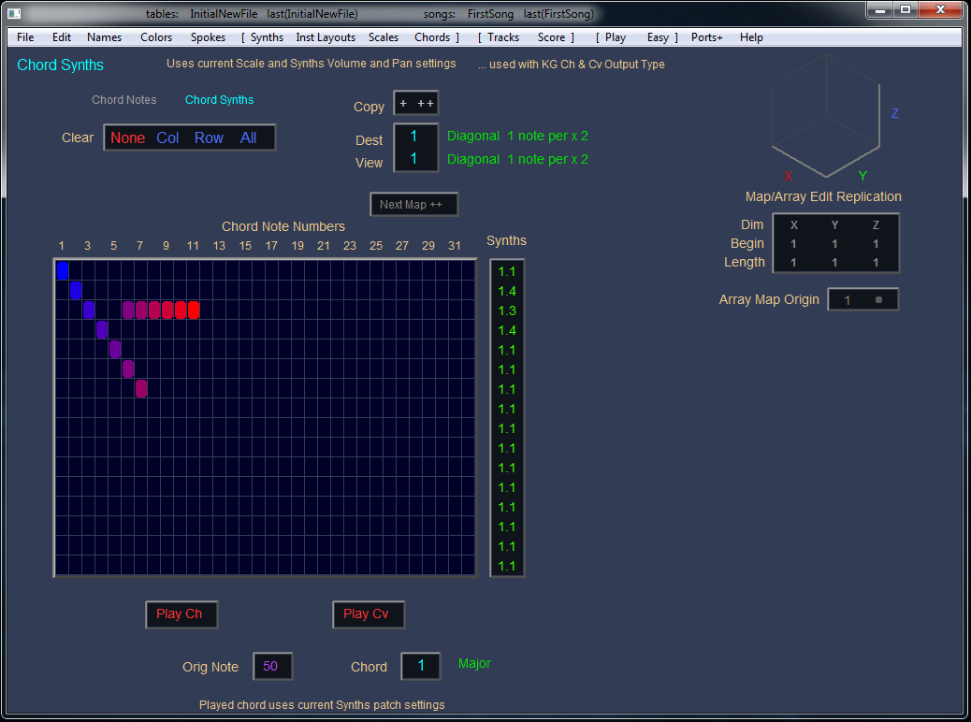Viewport: 971px width, 722px height.
Task: Click the X Length value
Action: pos(793,263)
